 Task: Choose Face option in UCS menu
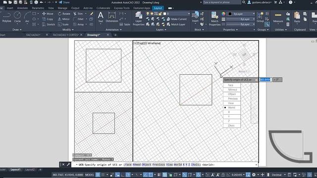click(x=232, y=85)
